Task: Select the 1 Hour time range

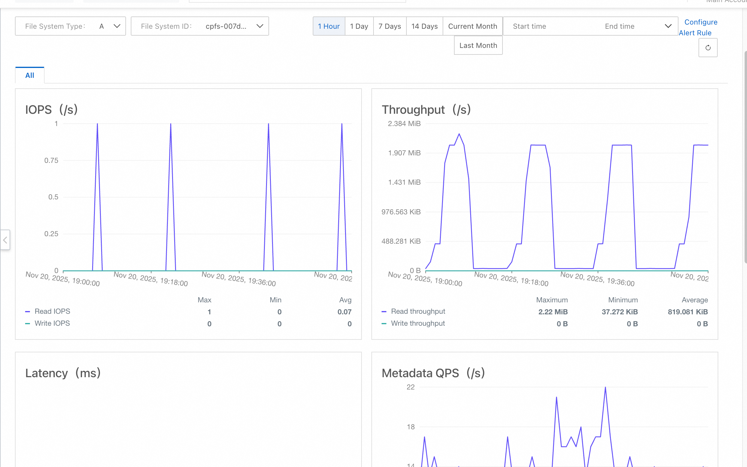Action: (329, 26)
